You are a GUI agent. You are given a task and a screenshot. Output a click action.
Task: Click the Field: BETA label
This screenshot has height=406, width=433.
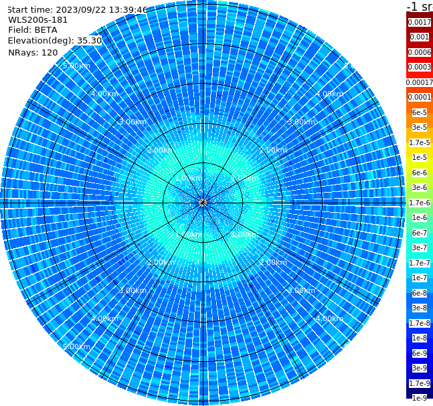coord(33,30)
